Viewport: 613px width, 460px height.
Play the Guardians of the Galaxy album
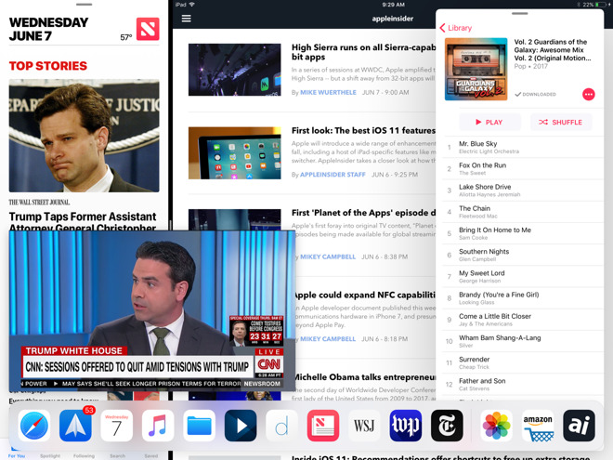point(489,122)
